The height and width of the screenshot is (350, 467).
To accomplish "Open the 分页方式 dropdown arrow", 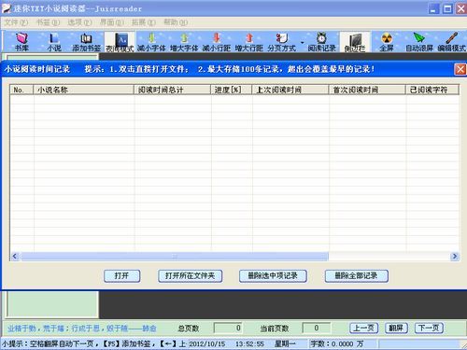I will coord(302,42).
